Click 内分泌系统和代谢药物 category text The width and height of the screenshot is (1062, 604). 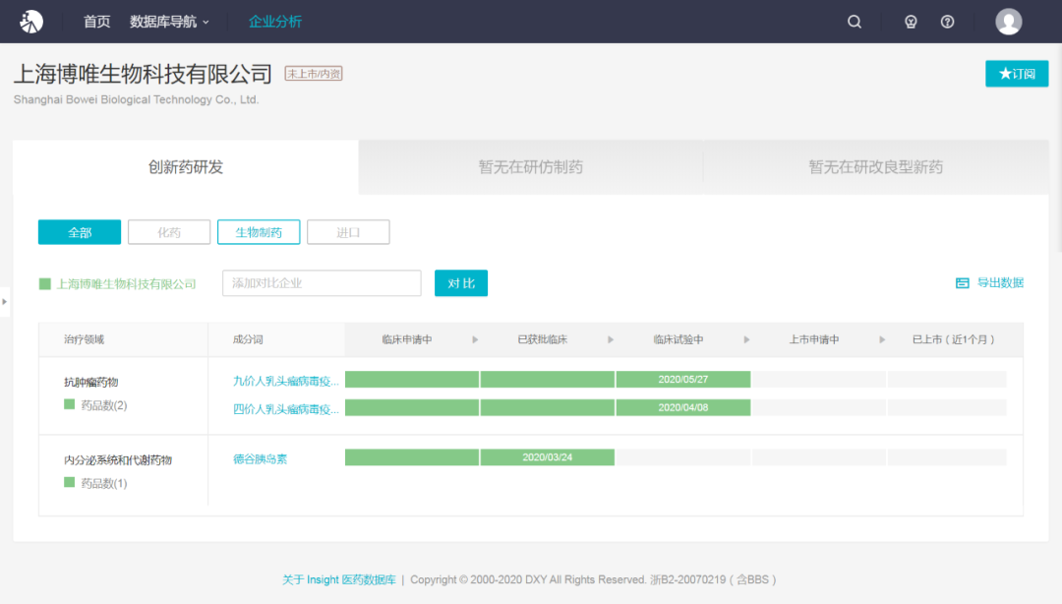118,460
